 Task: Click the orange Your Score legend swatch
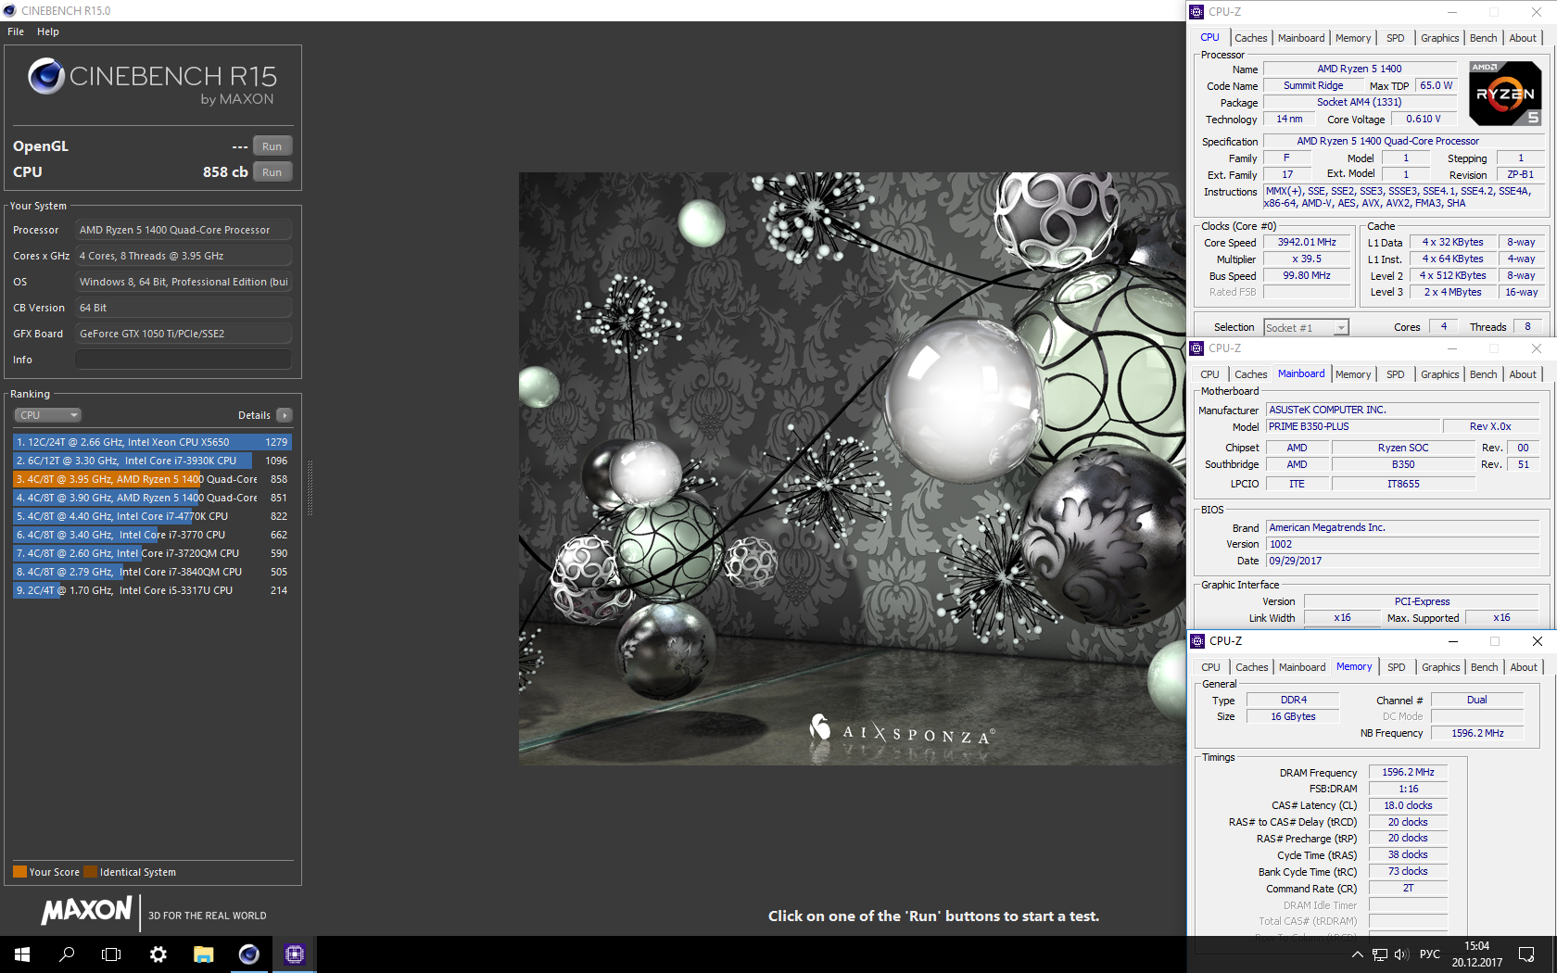click(19, 872)
